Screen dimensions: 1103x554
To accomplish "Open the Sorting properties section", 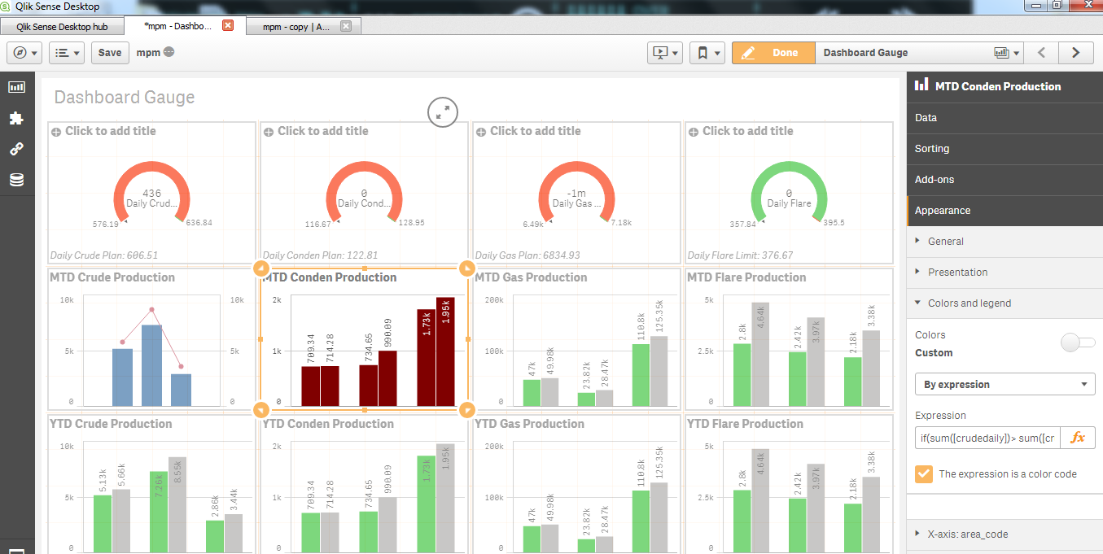I will (x=1005, y=149).
